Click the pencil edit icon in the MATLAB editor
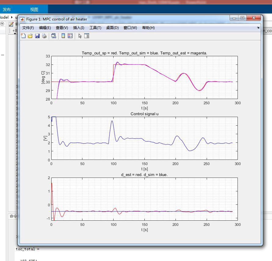This screenshot has height=261, width=272. tap(11, 24)
